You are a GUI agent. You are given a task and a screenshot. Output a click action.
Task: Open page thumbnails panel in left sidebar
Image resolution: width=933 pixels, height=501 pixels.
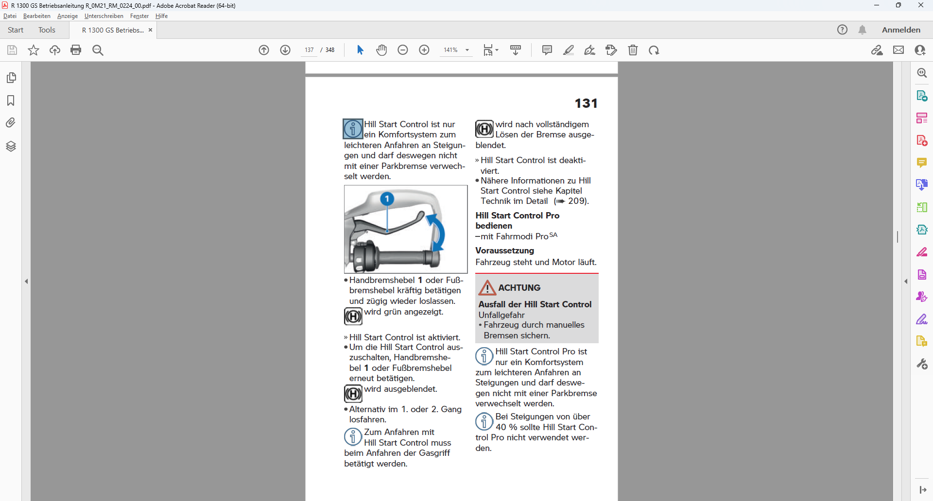pos(11,78)
